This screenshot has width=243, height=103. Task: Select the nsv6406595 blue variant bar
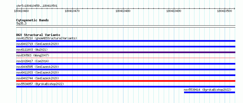coord(126,69)
